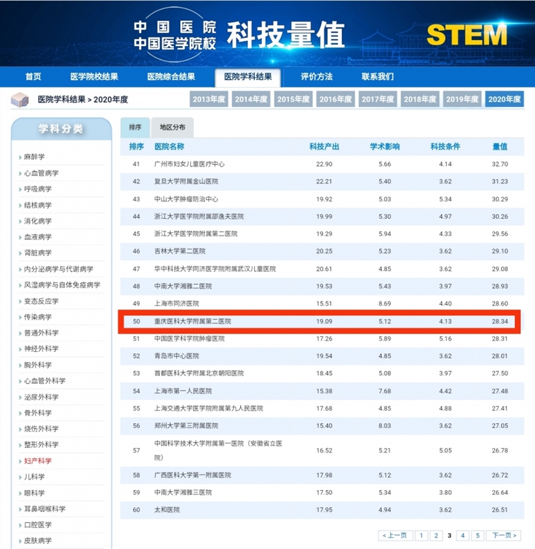Image resolution: width=535 pixels, height=549 pixels.
Task: Open 神经外科学 in the subject category list
Action: pos(41,349)
